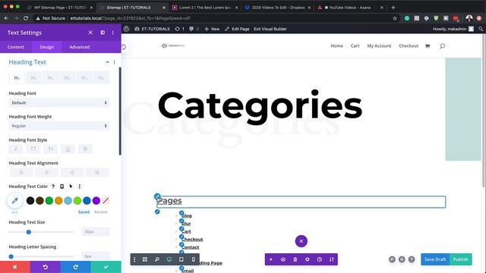
Task: Toggle uppercase TT heading font style
Action: (x=33, y=149)
